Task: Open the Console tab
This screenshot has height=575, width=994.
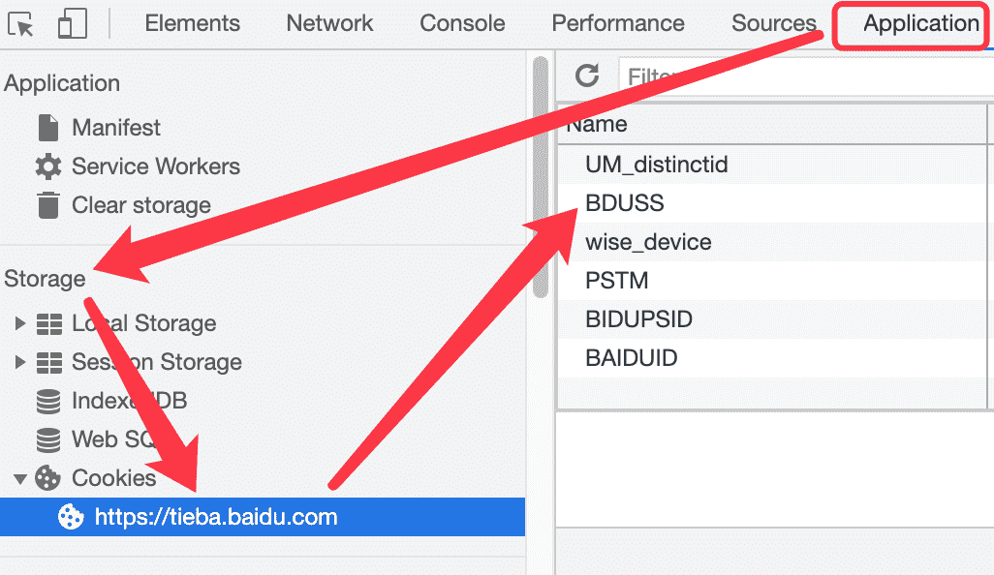Action: (462, 23)
